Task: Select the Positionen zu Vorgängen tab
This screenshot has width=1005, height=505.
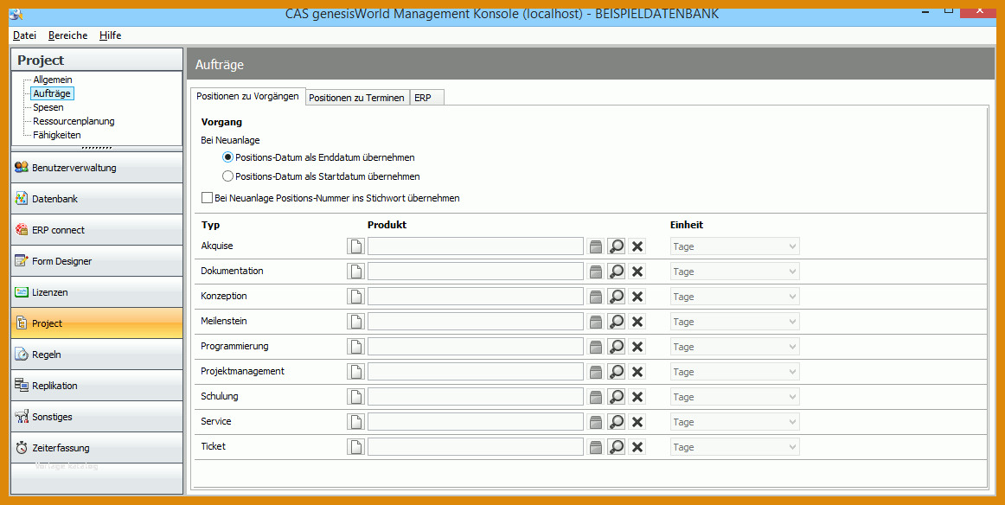Action: coord(247,96)
